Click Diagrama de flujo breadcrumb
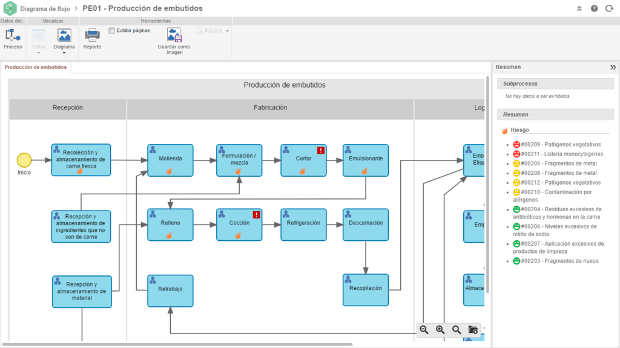 point(46,8)
